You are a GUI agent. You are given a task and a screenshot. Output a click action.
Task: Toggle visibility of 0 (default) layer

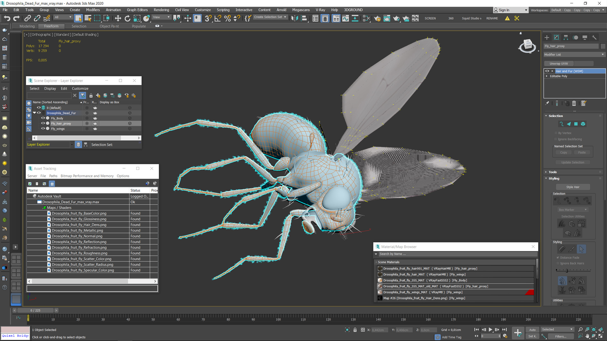tap(39, 108)
